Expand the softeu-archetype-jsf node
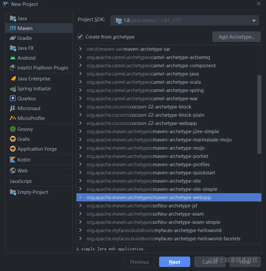Screen dimensions: 266x271 80,205
